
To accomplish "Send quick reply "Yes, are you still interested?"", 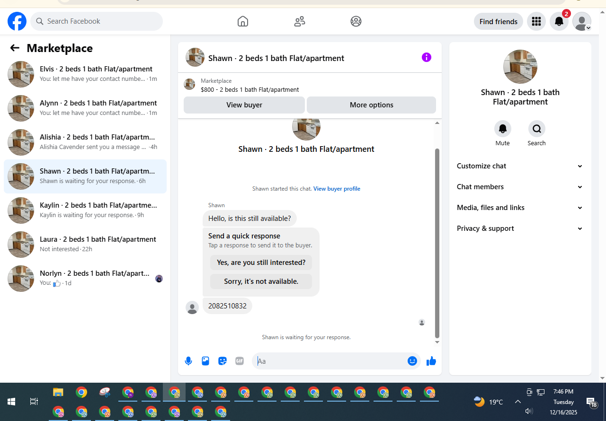I will pos(261,263).
